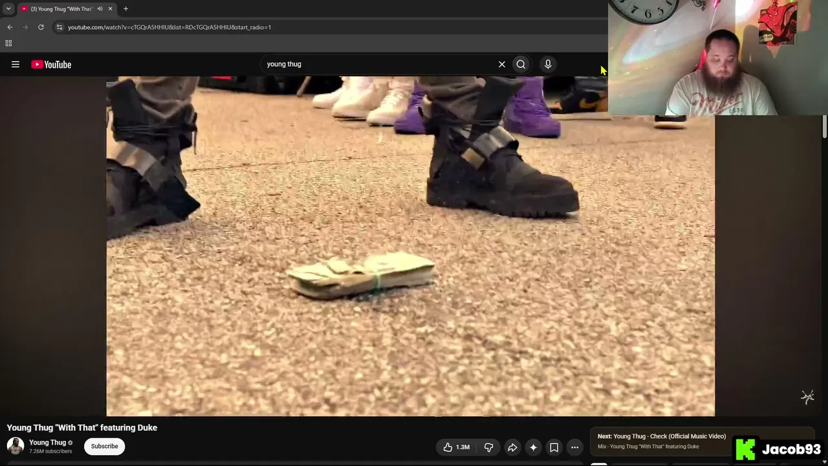View site information icon in the address bar

point(59,27)
